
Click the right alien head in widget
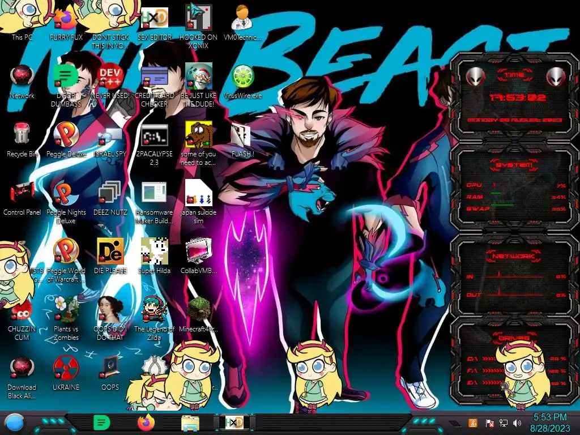coord(556,77)
